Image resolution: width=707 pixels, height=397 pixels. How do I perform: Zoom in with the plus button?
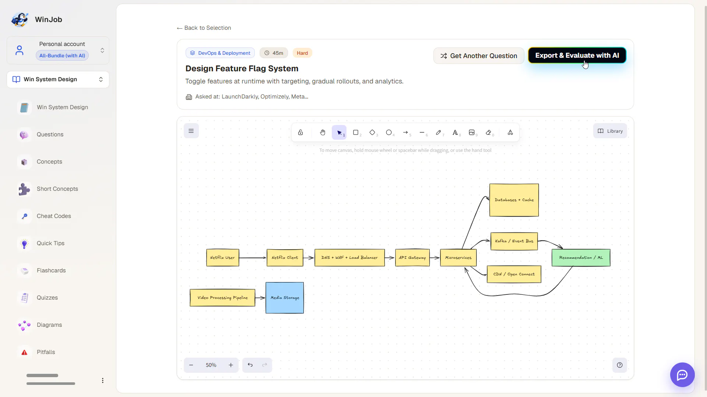coord(231,365)
